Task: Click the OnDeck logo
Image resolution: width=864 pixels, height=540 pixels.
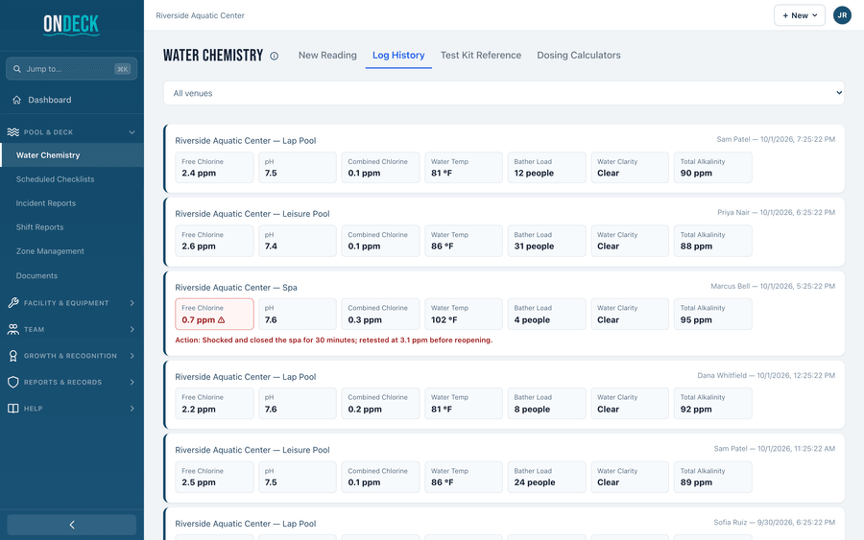Action: (x=72, y=25)
